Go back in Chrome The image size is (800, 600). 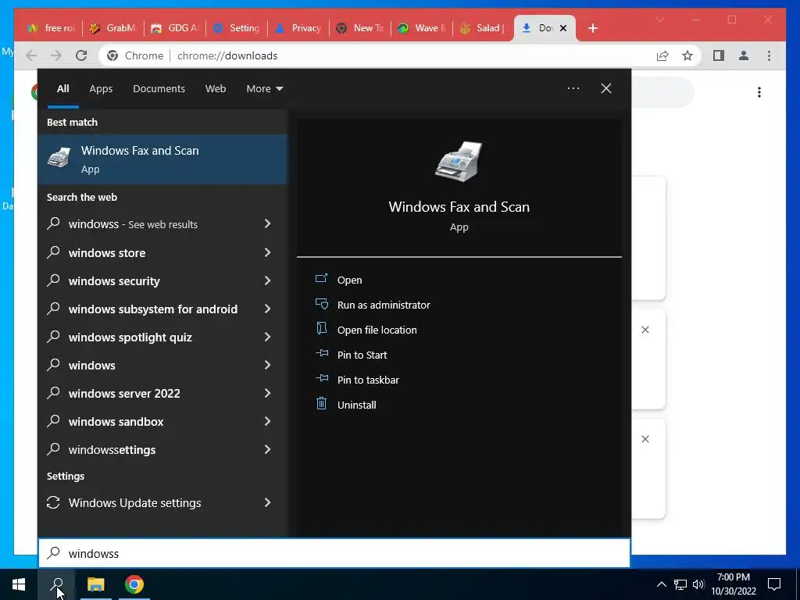[31, 55]
